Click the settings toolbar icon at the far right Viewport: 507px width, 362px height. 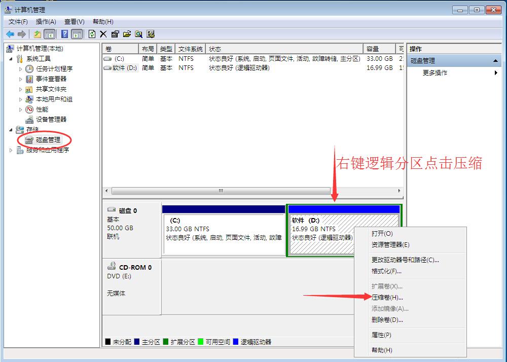click(x=151, y=34)
